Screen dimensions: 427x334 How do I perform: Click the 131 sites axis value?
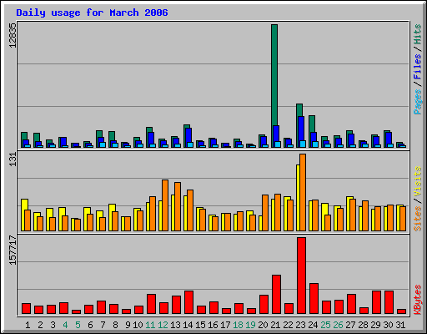[13, 159]
